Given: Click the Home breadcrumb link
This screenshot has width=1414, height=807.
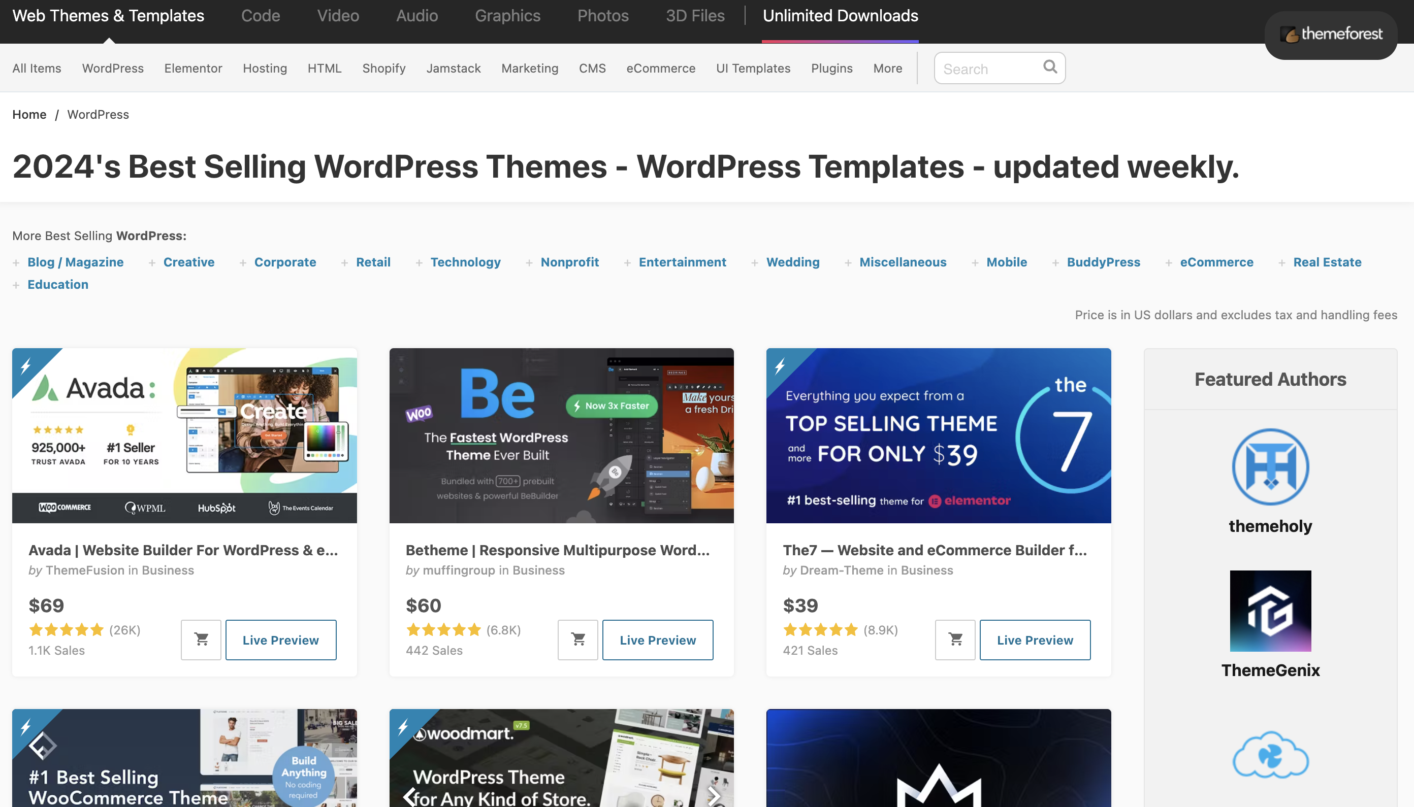Looking at the screenshot, I should click(x=29, y=114).
